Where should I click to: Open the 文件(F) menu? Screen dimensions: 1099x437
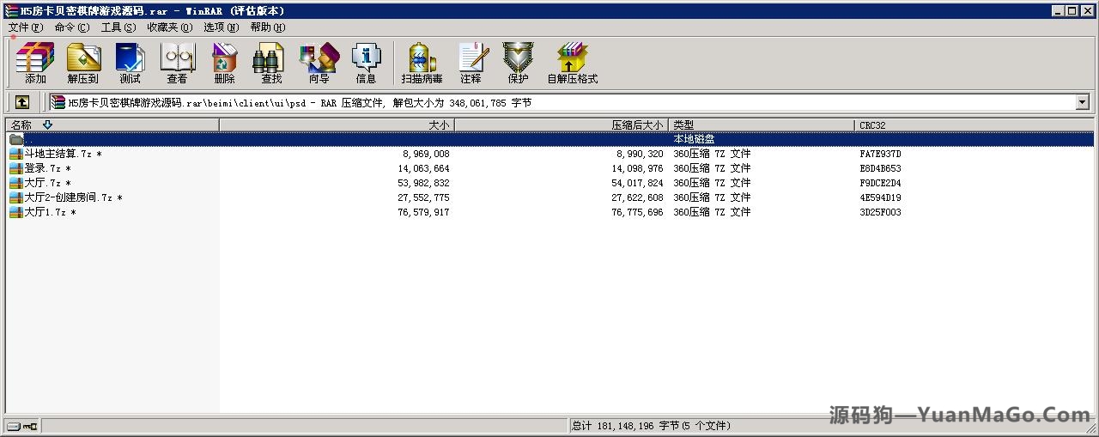25,27
